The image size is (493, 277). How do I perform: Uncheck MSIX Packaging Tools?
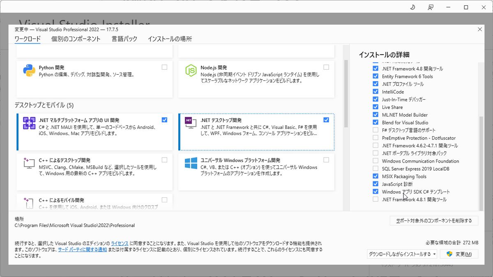[x=376, y=176]
